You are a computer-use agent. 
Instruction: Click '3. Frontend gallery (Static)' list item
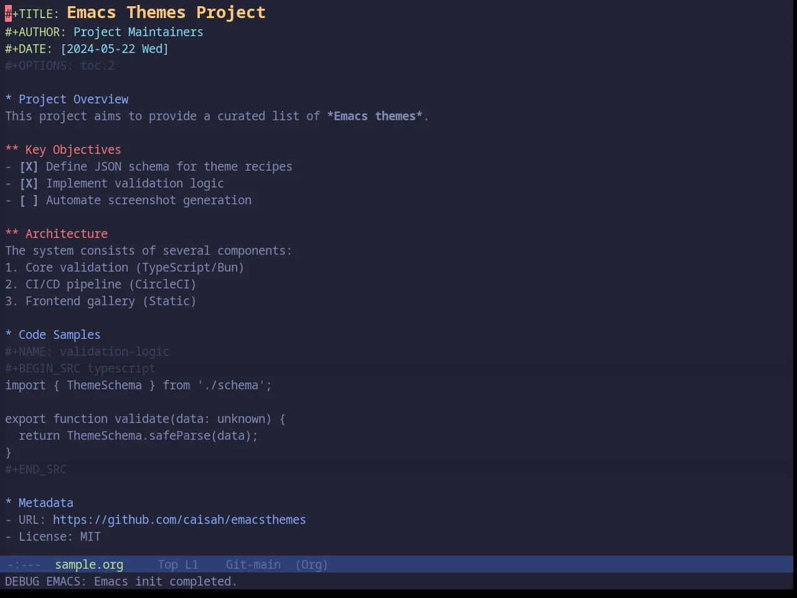(x=101, y=301)
